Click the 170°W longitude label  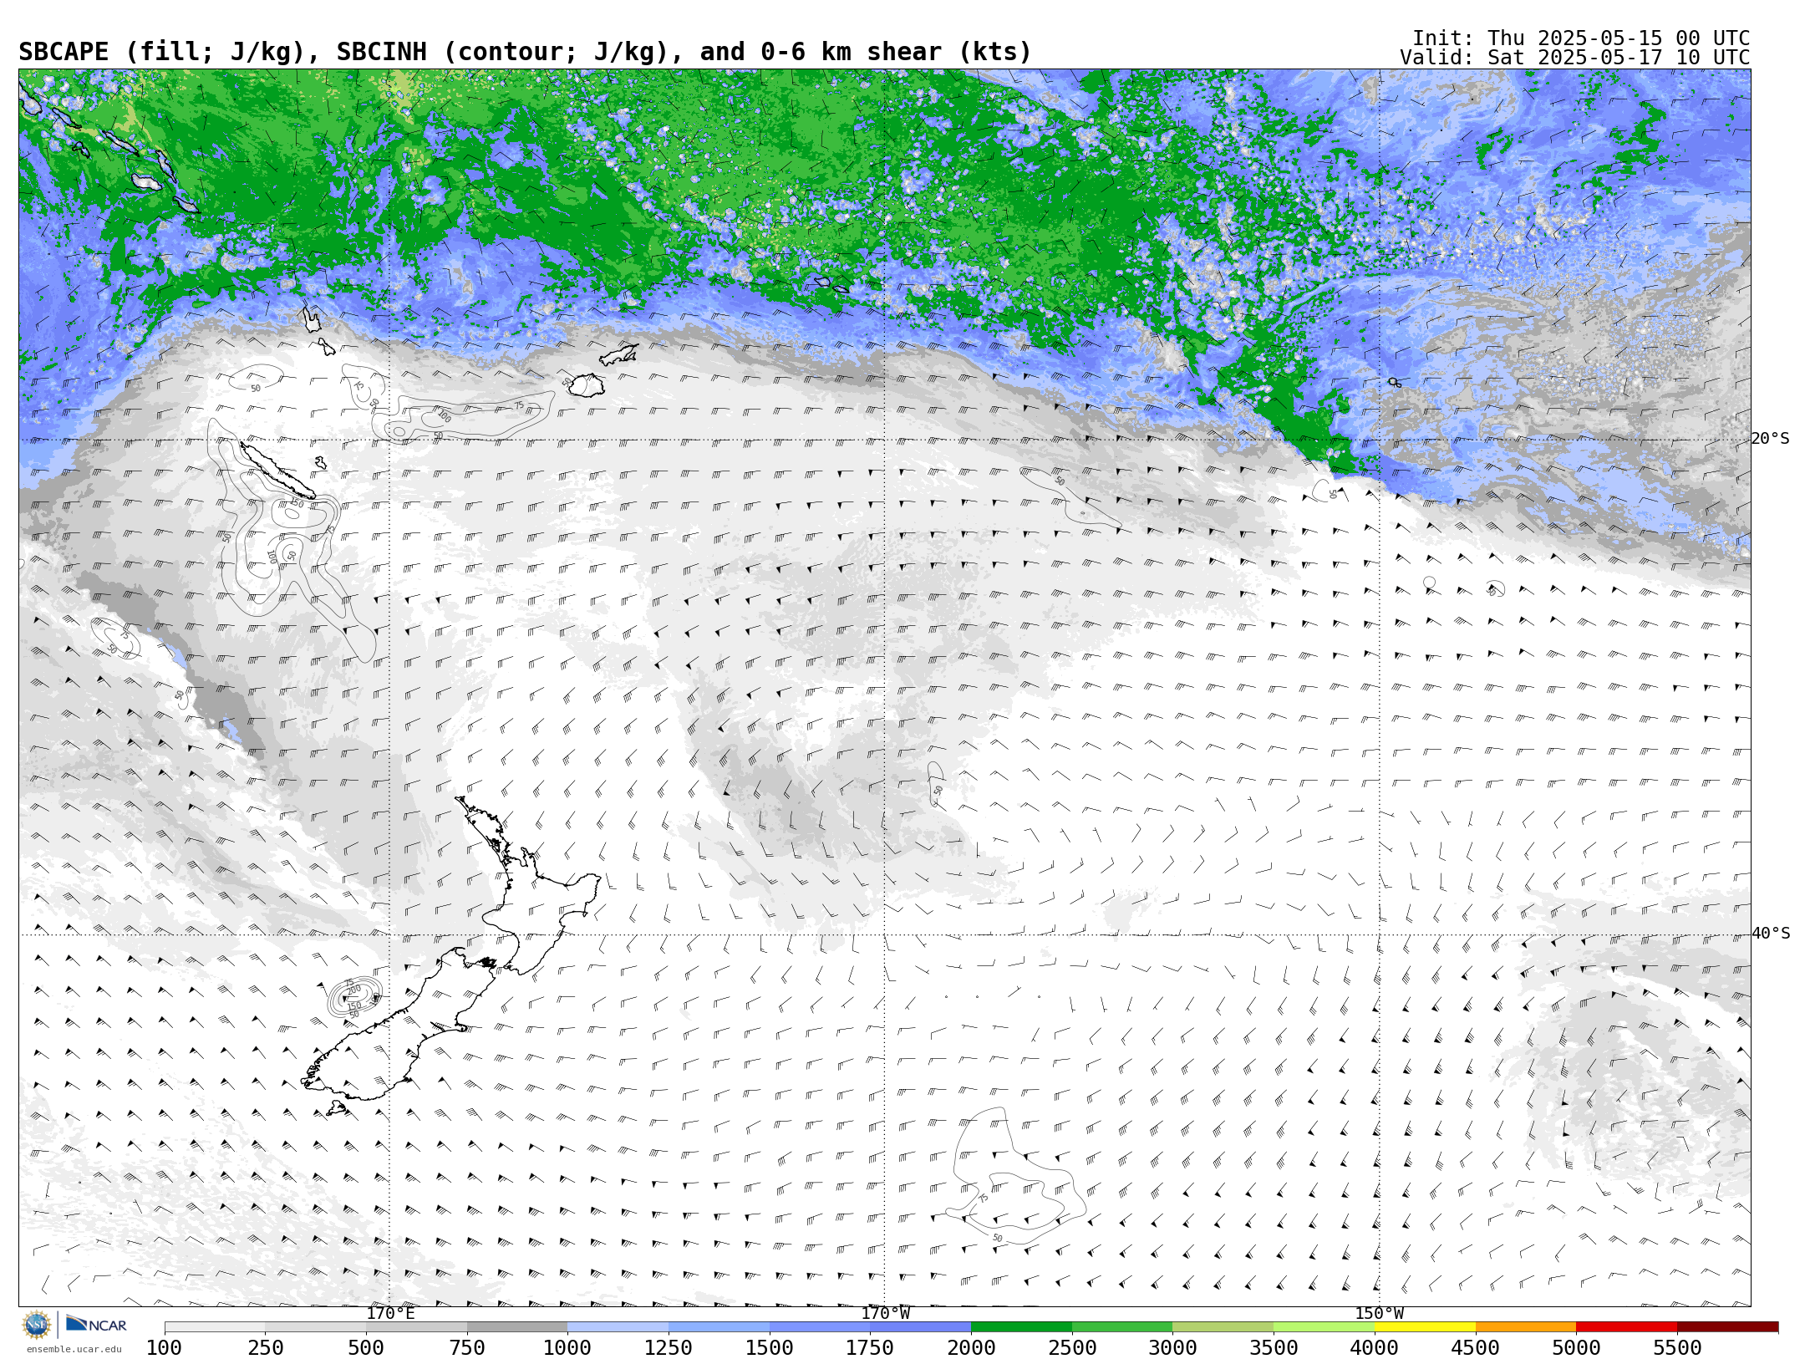pos(885,1313)
